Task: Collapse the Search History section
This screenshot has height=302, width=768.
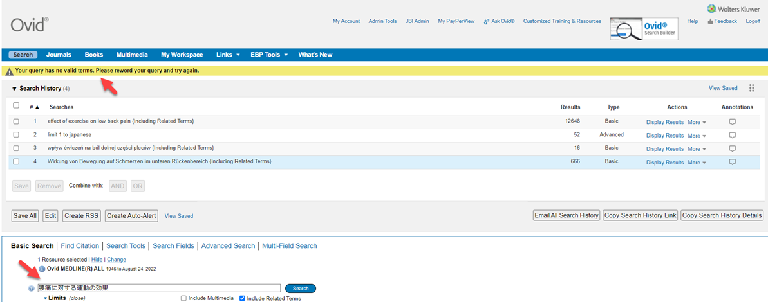Action: click(x=14, y=89)
